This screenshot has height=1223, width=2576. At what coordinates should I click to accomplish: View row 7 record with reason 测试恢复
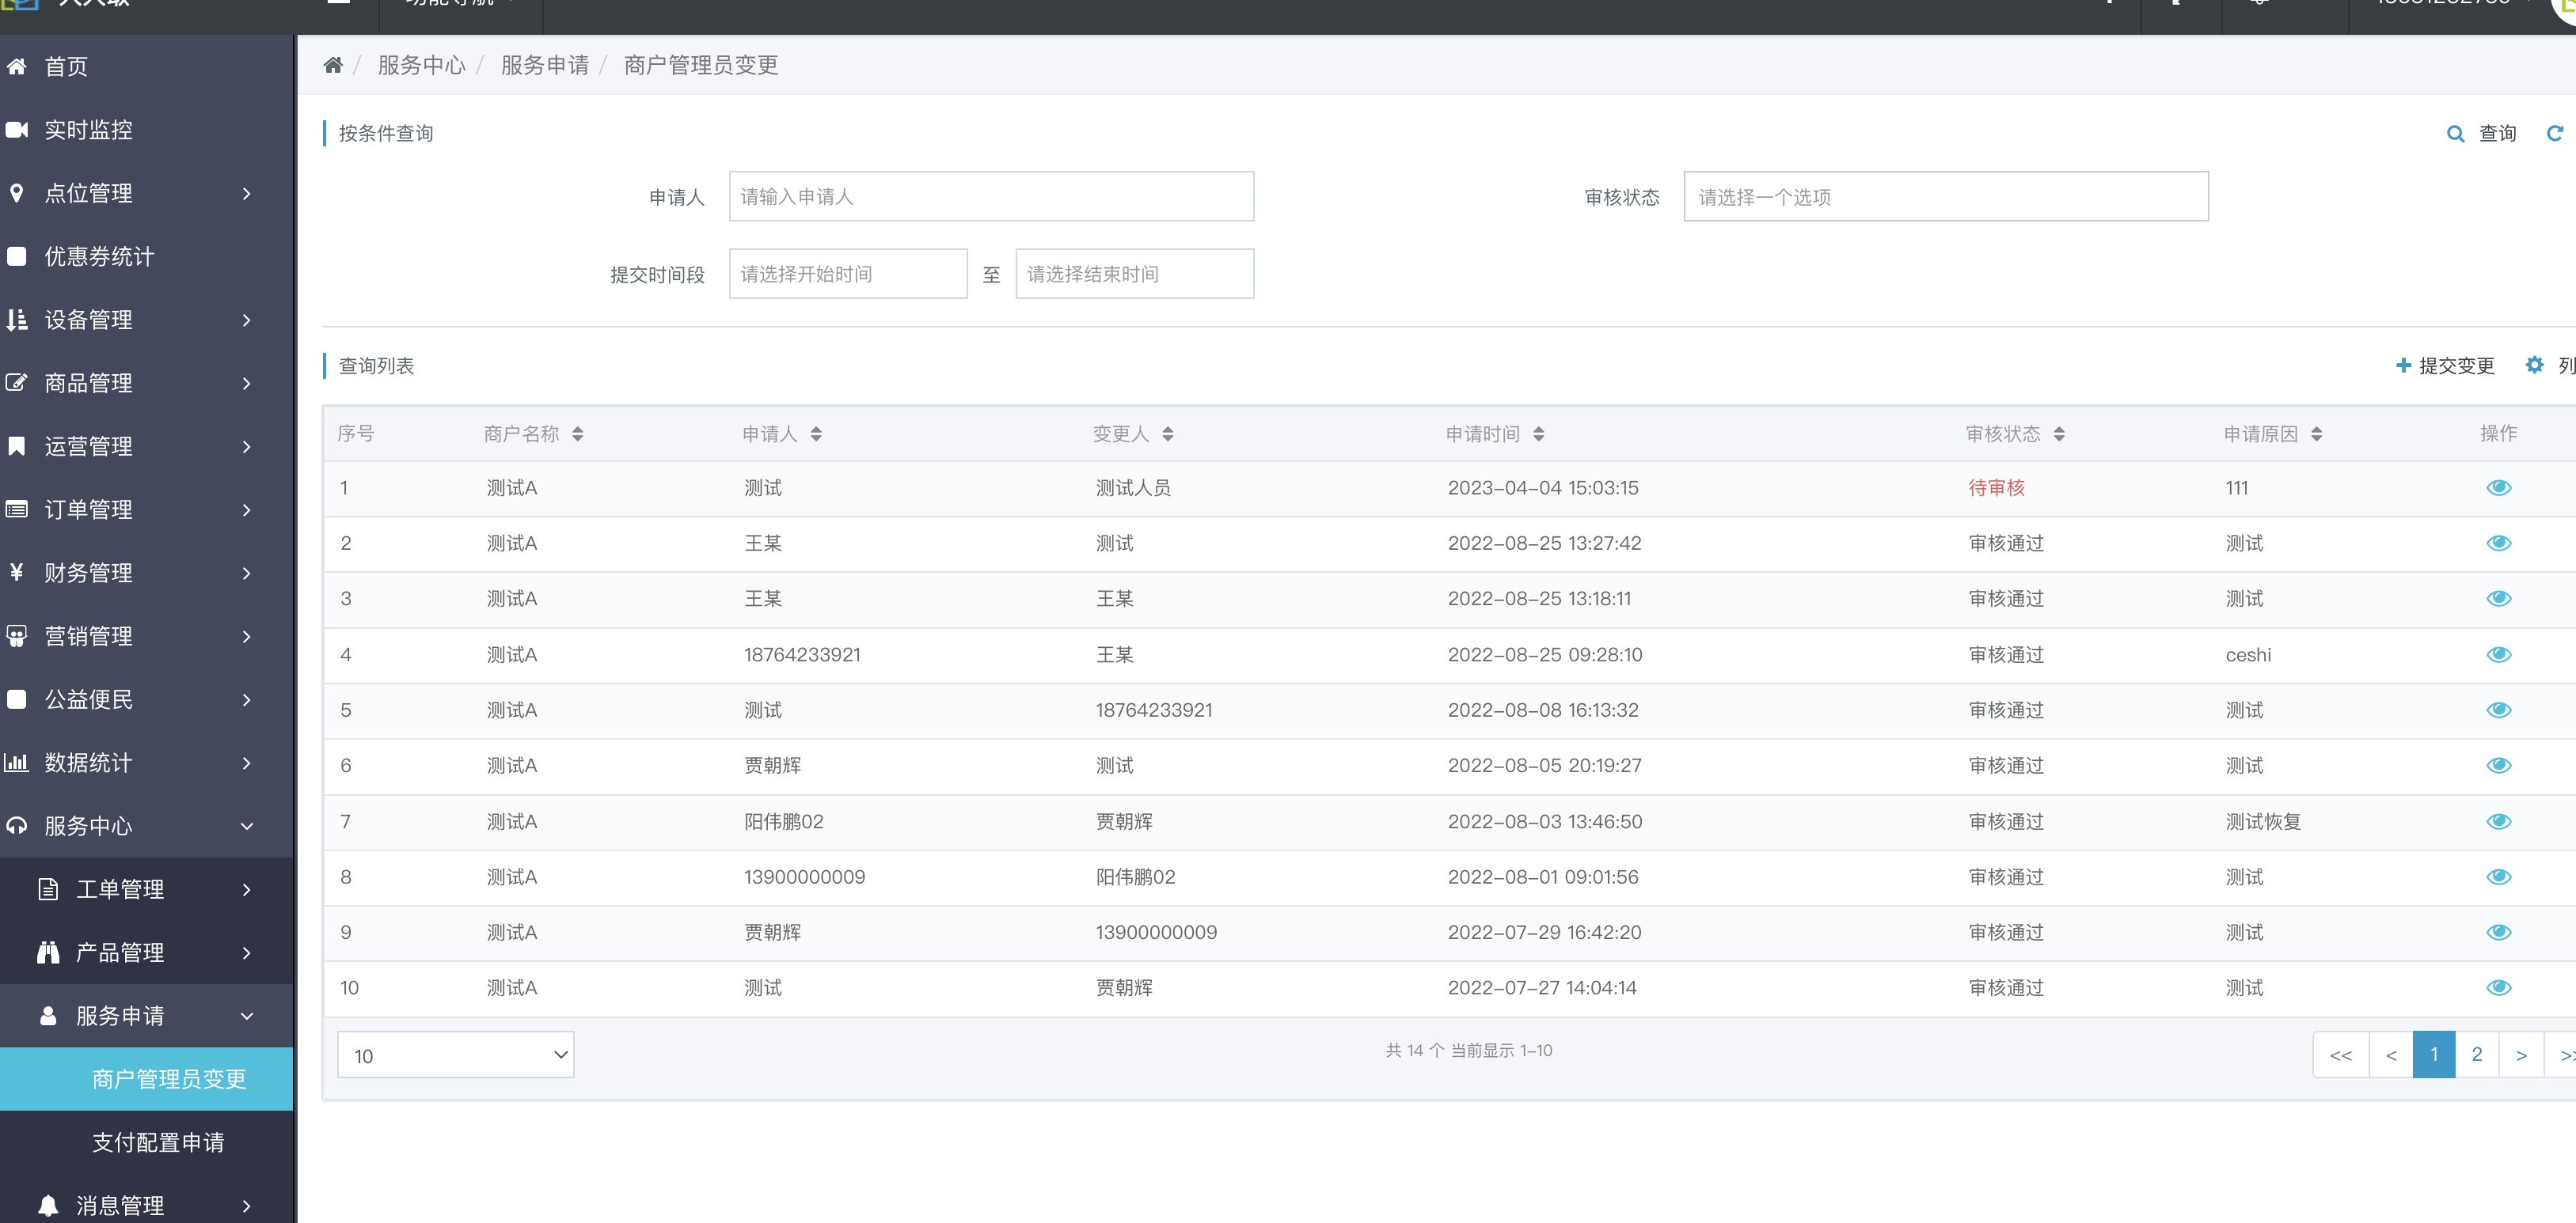tap(2498, 821)
